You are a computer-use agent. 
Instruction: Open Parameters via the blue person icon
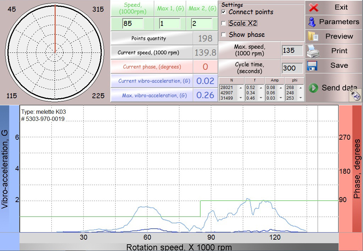pos(312,22)
